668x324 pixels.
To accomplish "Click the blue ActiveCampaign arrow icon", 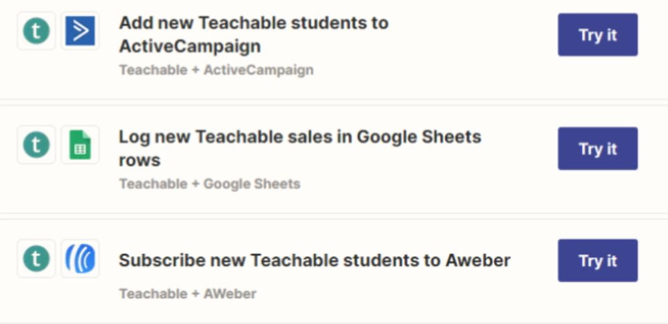I will (80, 31).
